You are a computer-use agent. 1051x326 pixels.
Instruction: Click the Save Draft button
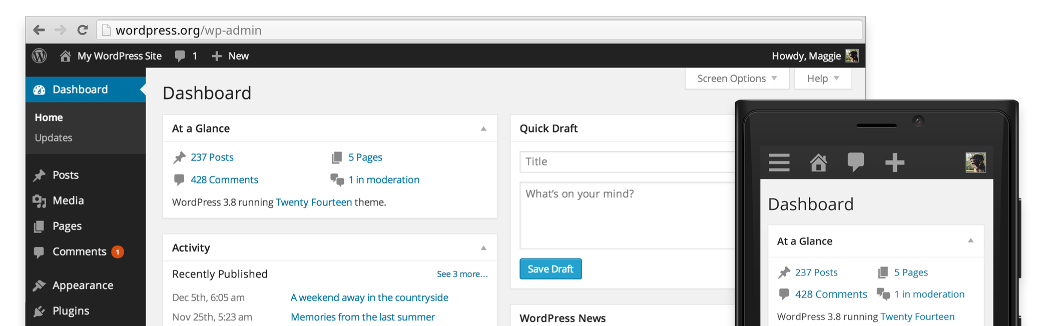pos(550,269)
